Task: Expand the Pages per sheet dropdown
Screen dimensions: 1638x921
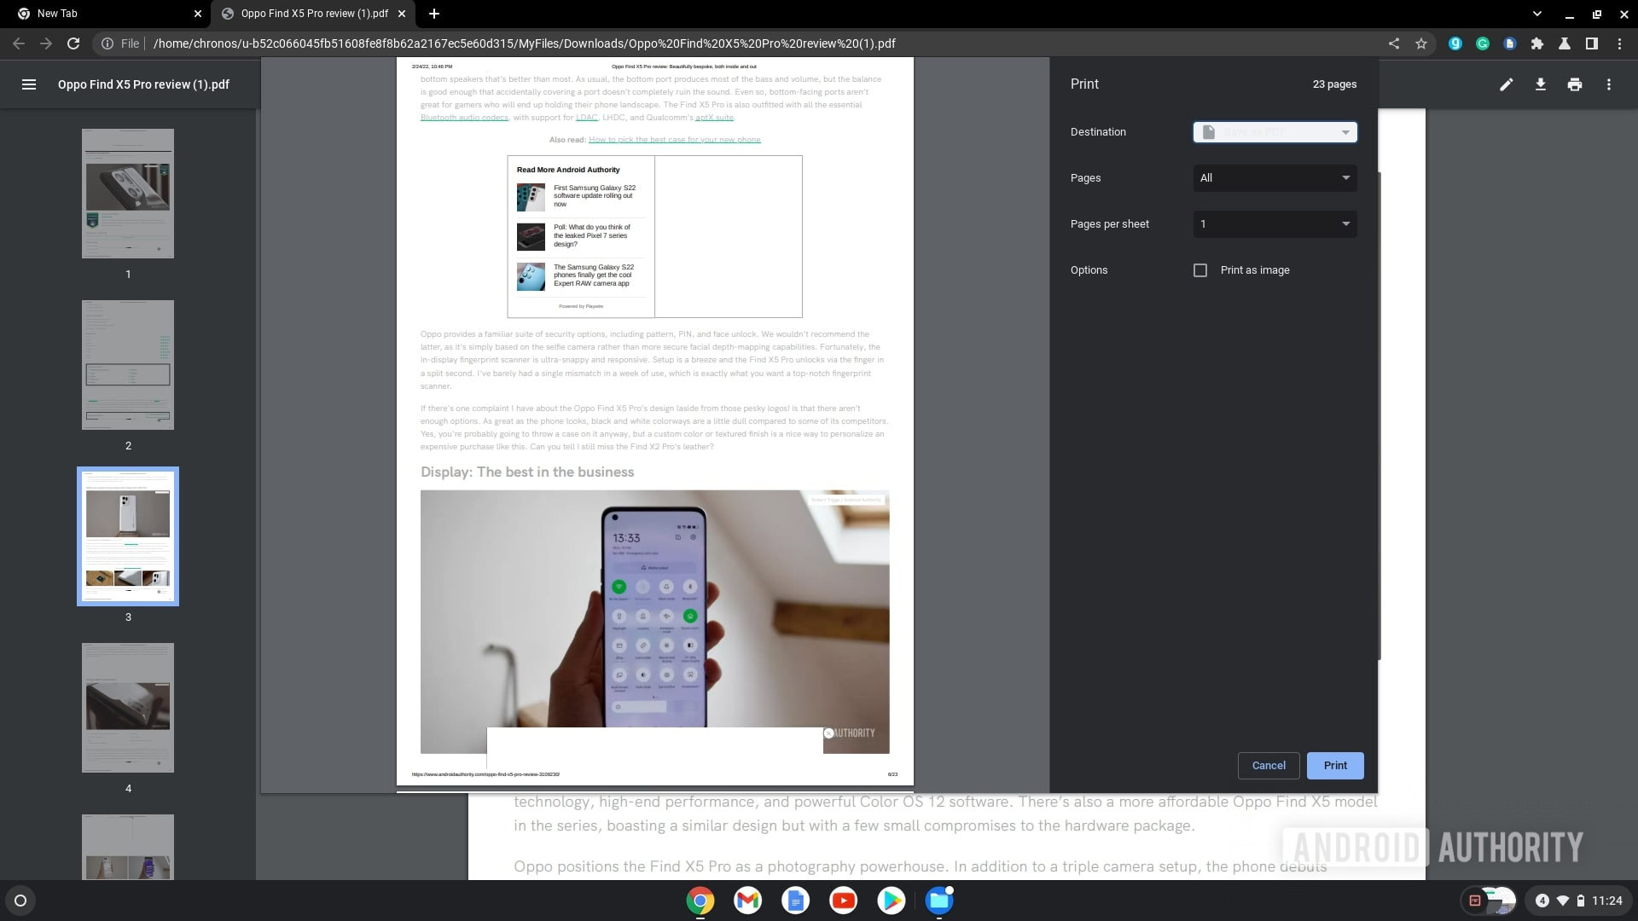Action: [1275, 224]
